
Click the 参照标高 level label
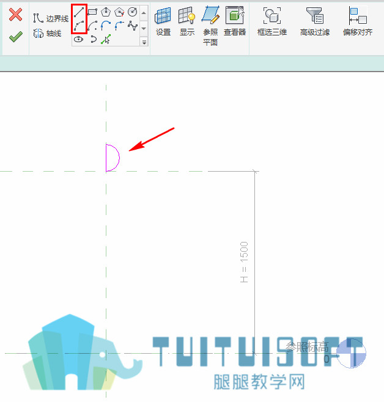click(x=308, y=347)
